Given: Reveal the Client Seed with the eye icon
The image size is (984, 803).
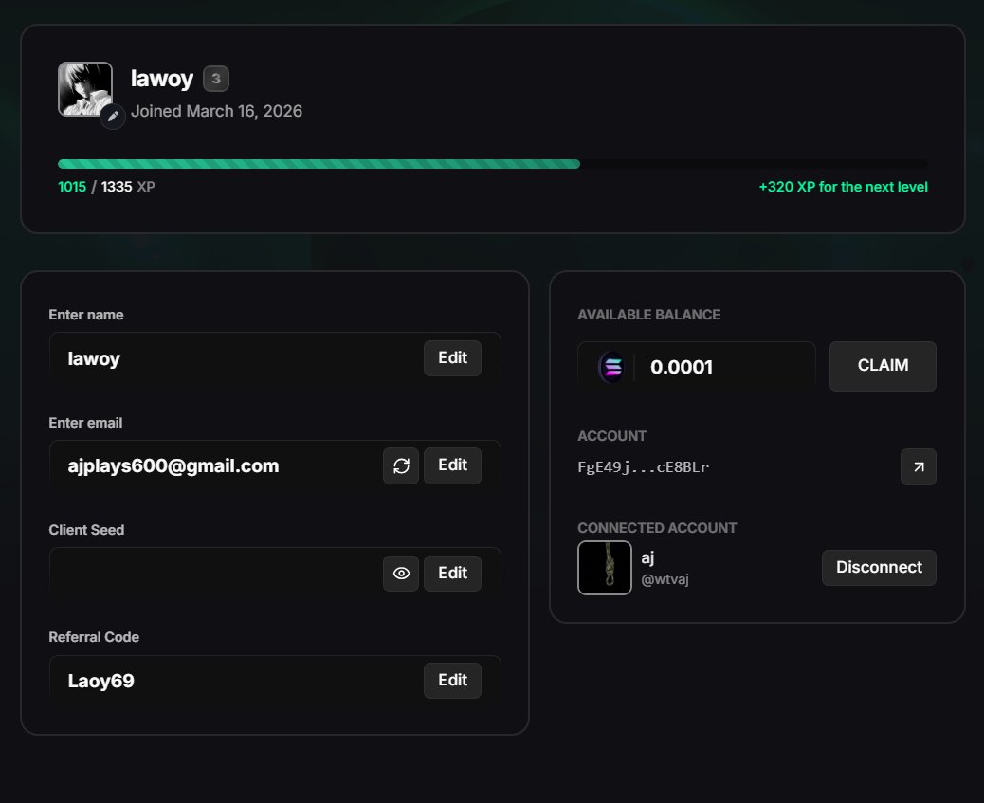Looking at the screenshot, I should (x=401, y=574).
